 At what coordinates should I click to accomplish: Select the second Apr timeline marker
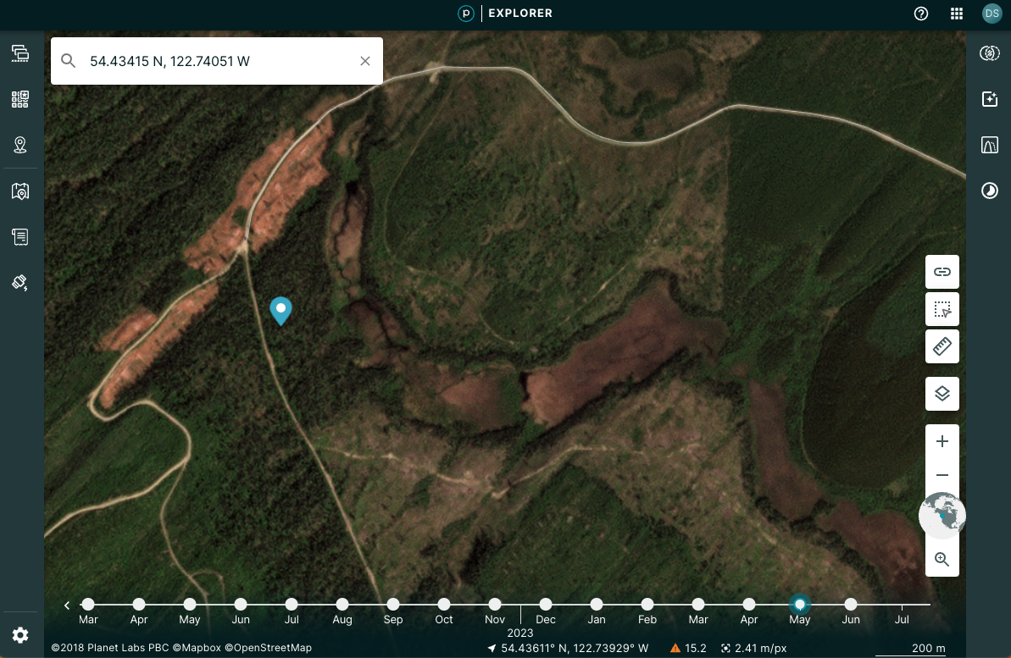pos(748,604)
